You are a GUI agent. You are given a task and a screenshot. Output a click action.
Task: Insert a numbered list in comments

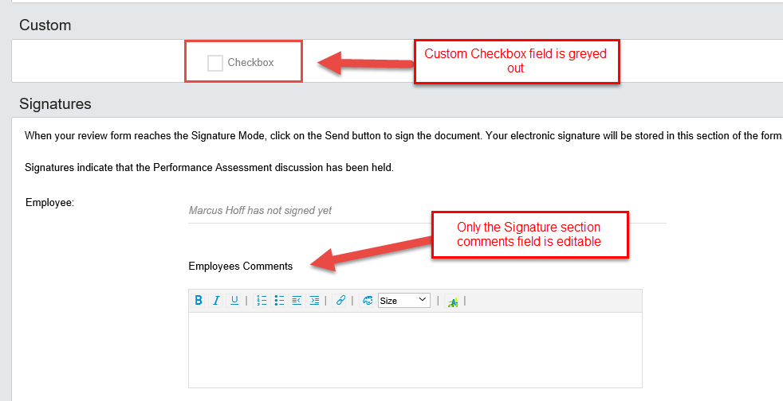pos(262,301)
